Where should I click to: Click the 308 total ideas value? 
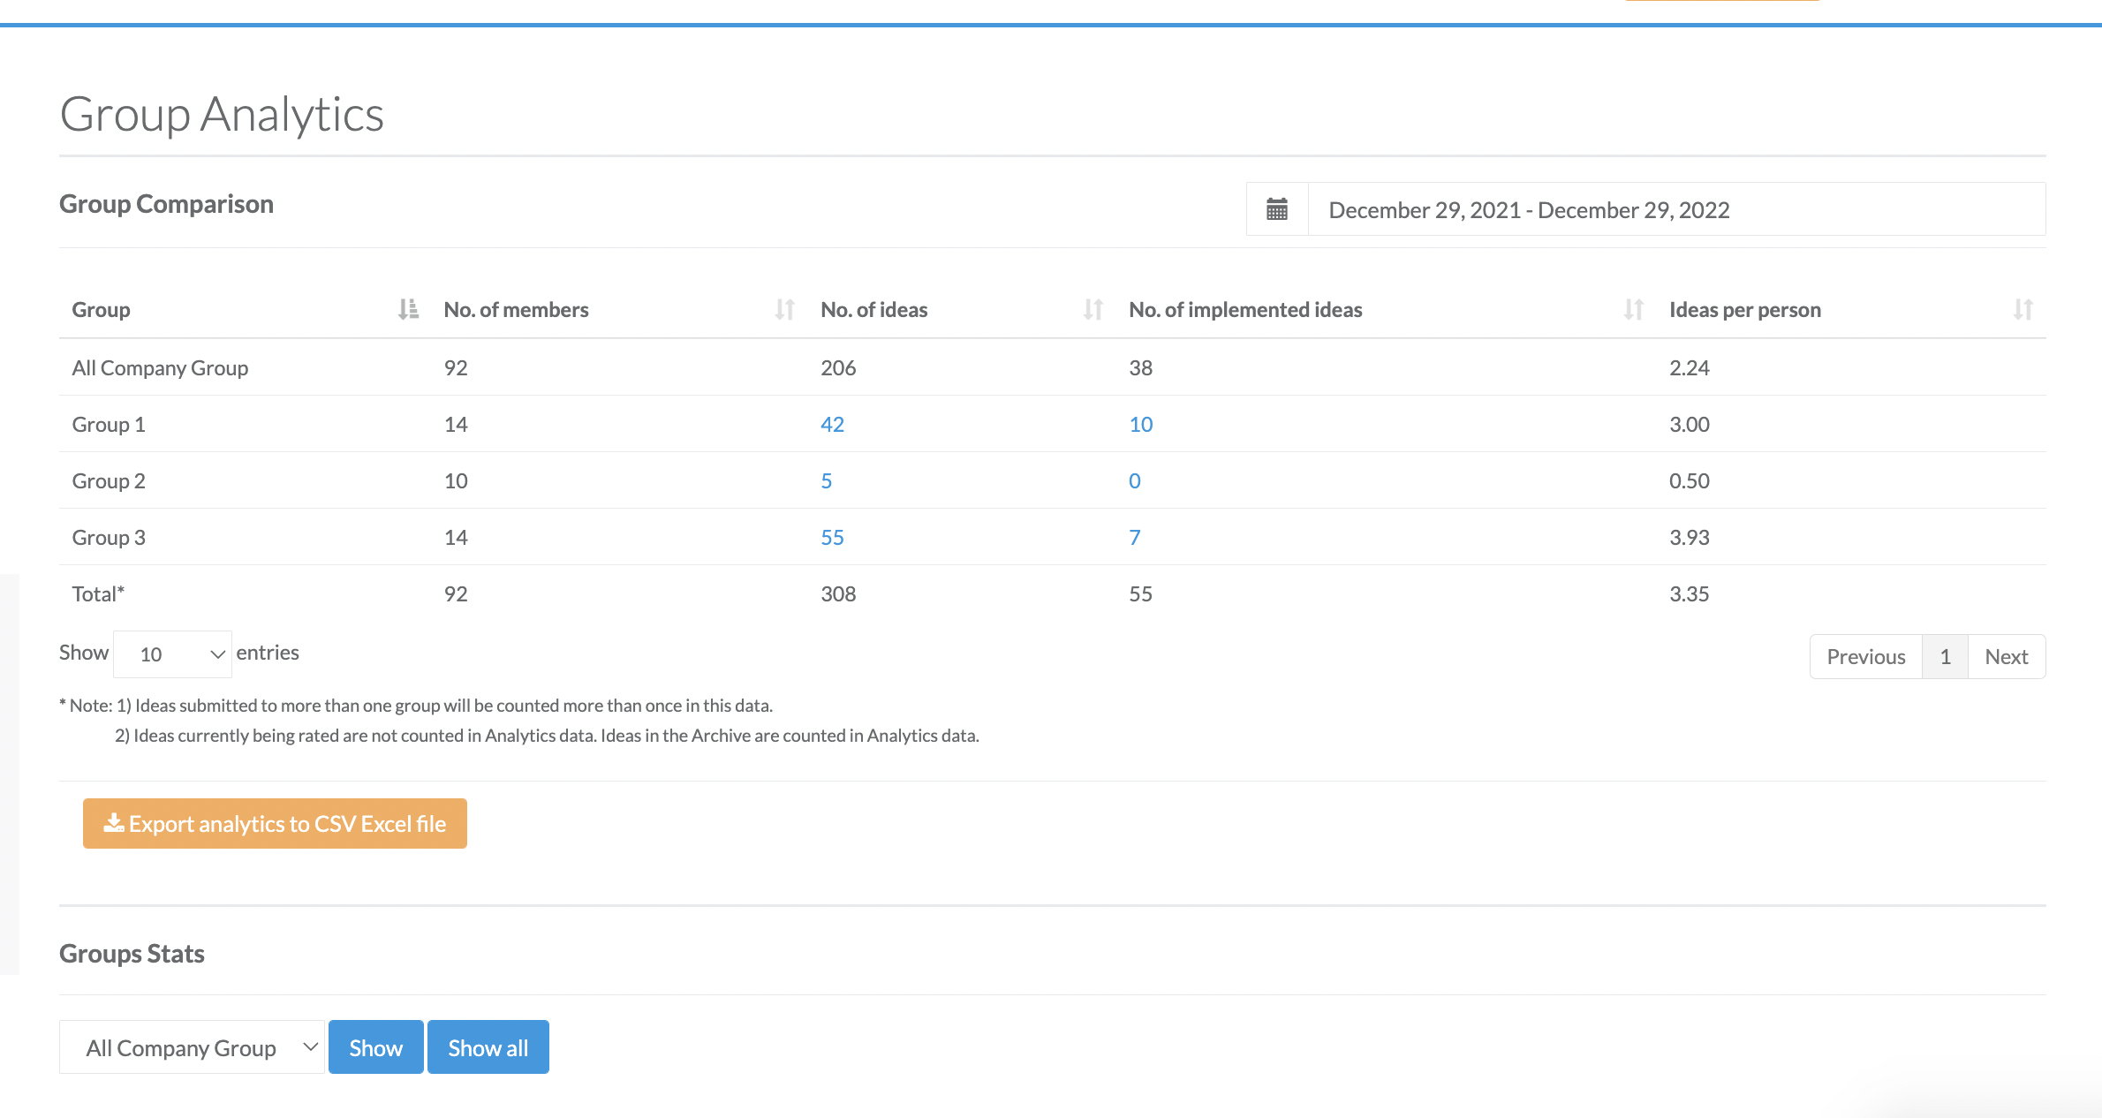838,593
